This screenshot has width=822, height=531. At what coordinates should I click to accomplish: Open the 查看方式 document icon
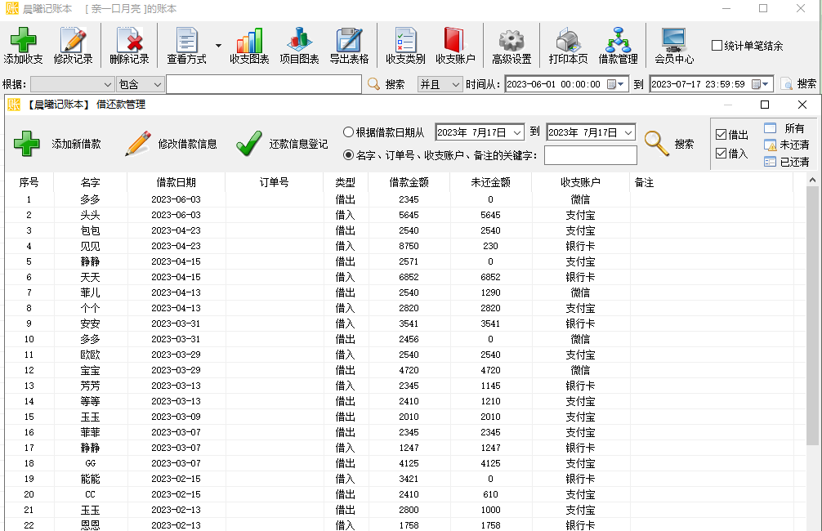[186, 40]
